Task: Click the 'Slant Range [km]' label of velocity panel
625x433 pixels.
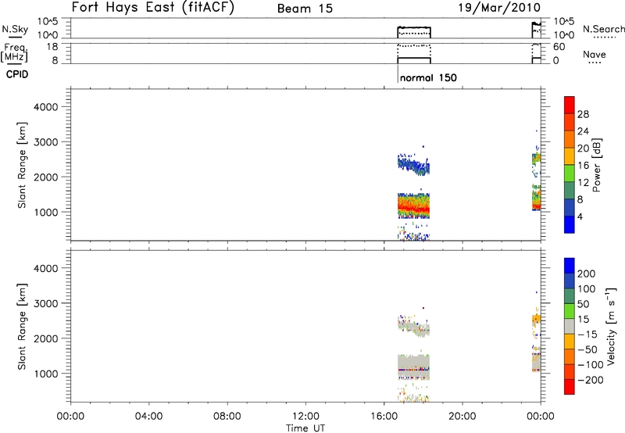Action: coord(22,327)
